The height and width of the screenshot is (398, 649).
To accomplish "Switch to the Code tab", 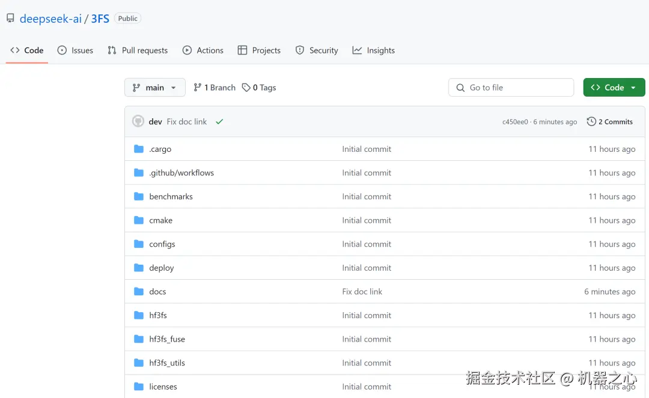I will point(27,50).
